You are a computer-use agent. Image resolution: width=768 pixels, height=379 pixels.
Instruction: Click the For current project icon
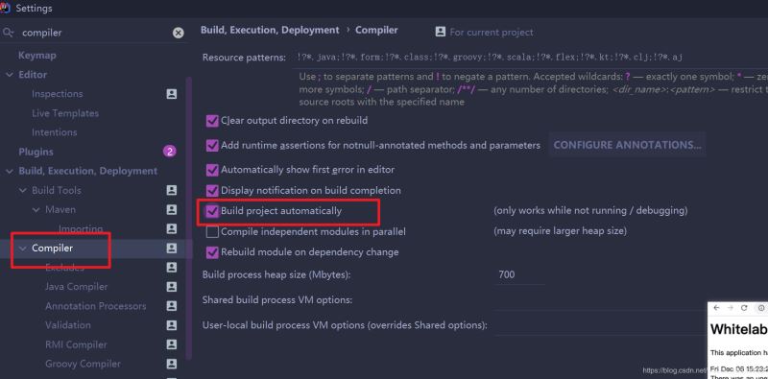point(441,32)
